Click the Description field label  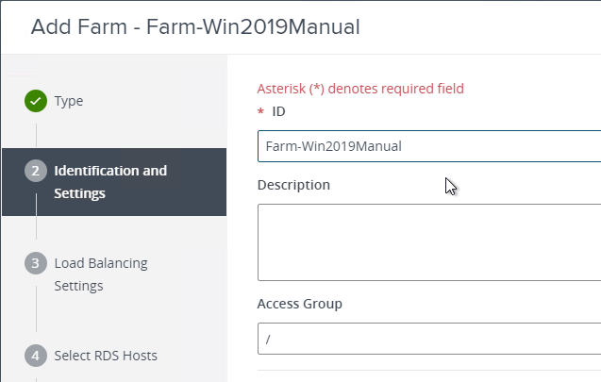(293, 185)
